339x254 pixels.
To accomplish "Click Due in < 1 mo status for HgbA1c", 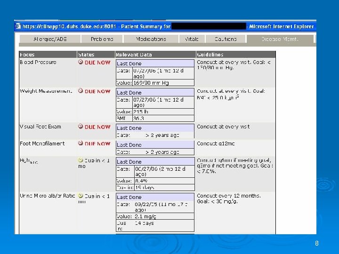I will (94, 163).
